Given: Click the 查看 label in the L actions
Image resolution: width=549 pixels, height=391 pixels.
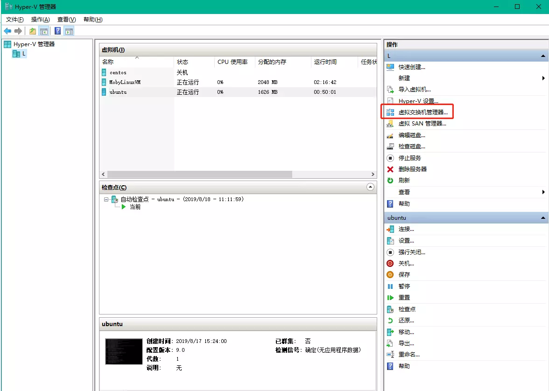Looking at the screenshot, I should [x=404, y=192].
